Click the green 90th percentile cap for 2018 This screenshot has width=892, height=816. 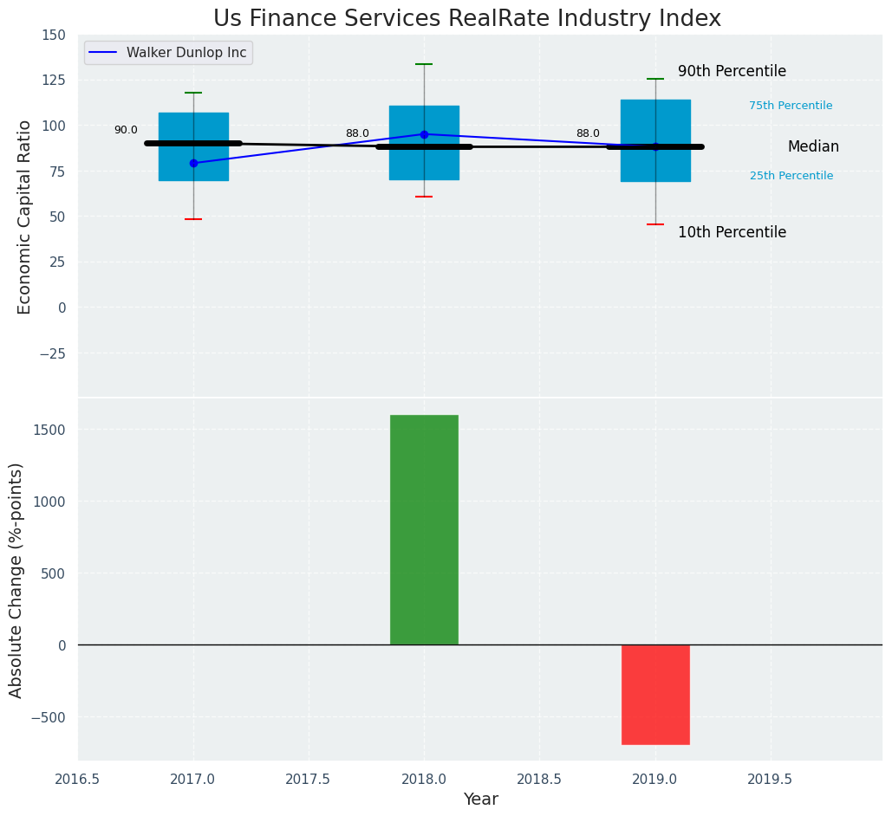[x=424, y=64]
